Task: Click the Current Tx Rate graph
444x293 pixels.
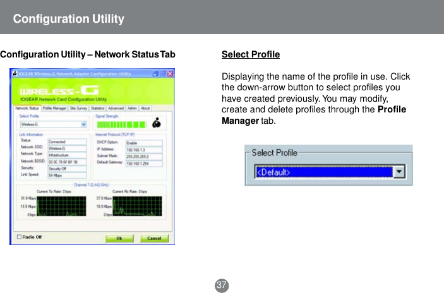Action: coord(61,206)
